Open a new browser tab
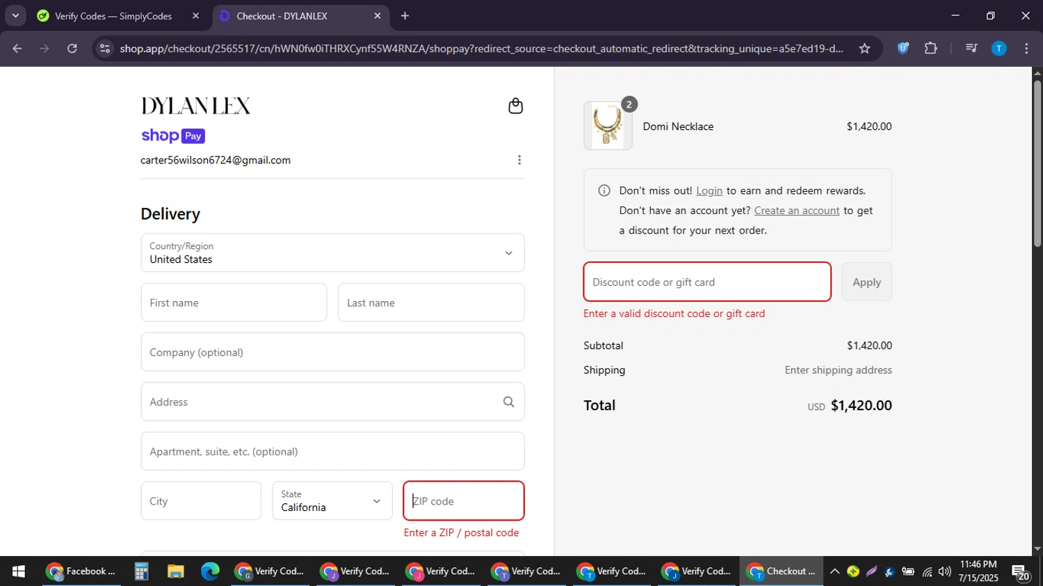 tap(405, 16)
